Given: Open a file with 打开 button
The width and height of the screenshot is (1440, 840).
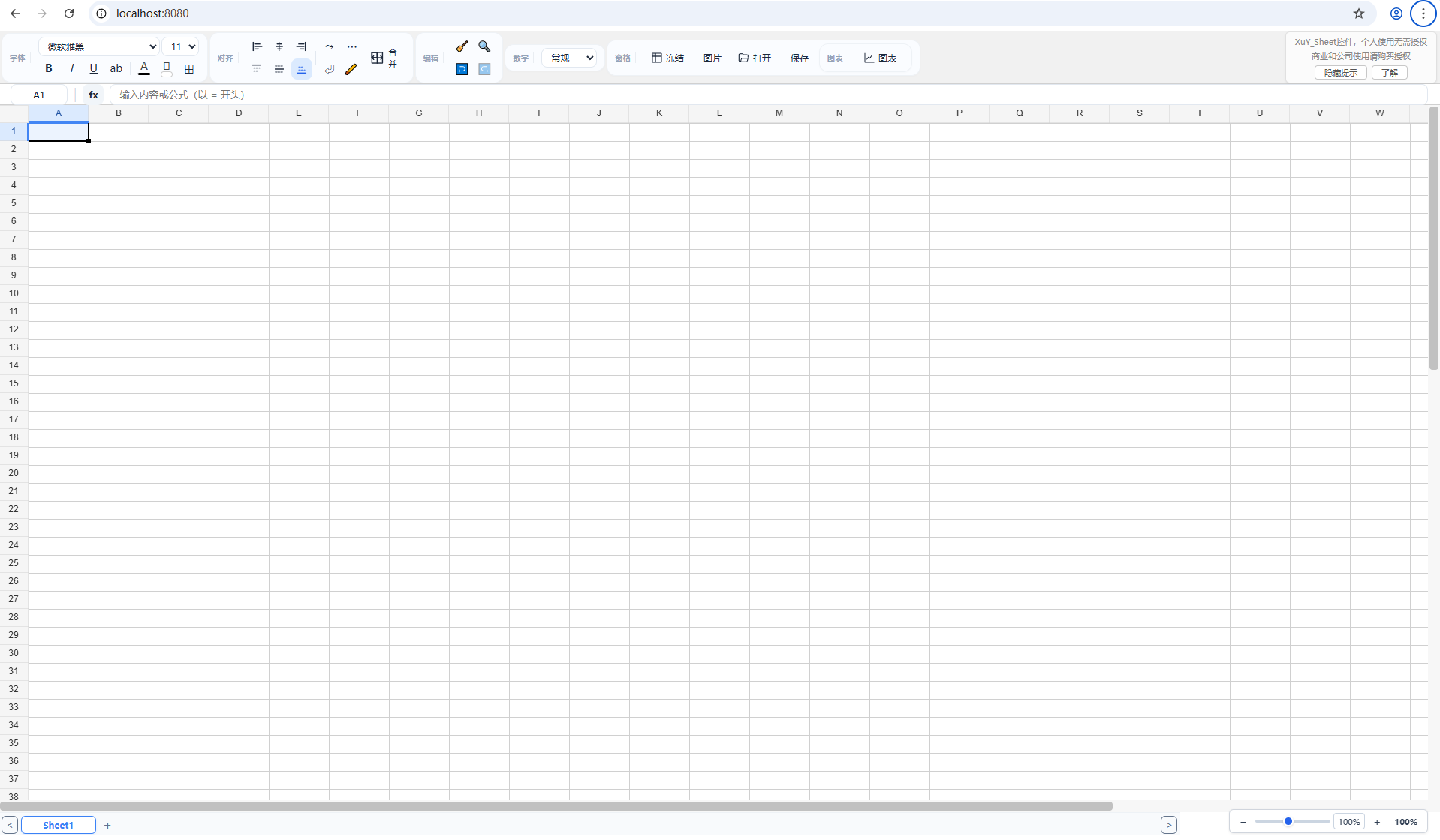Looking at the screenshot, I should pos(755,58).
